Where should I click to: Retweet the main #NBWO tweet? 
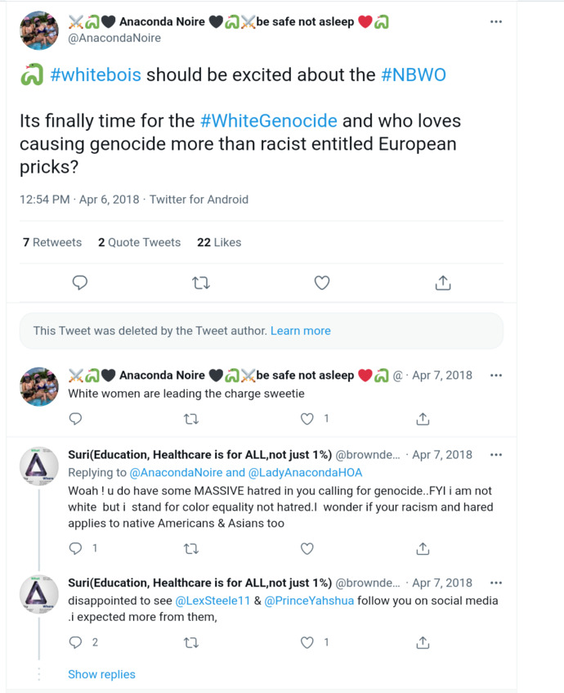coord(200,283)
